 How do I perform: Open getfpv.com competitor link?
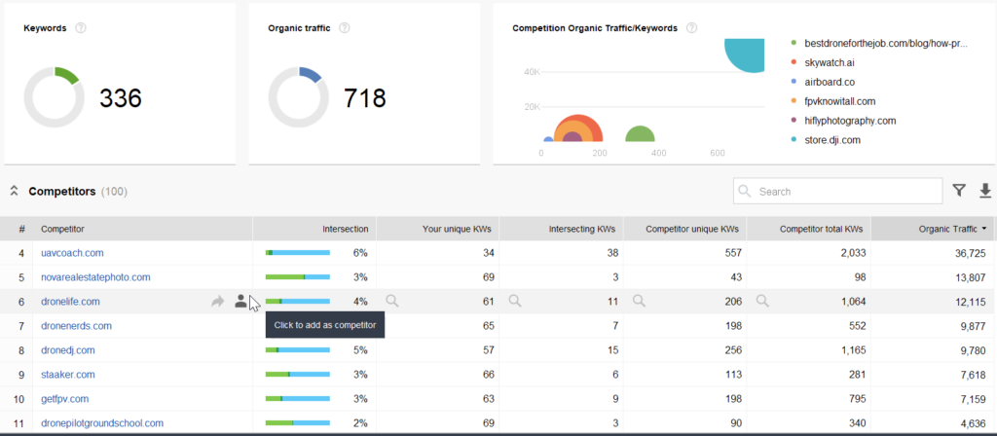[x=65, y=399]
